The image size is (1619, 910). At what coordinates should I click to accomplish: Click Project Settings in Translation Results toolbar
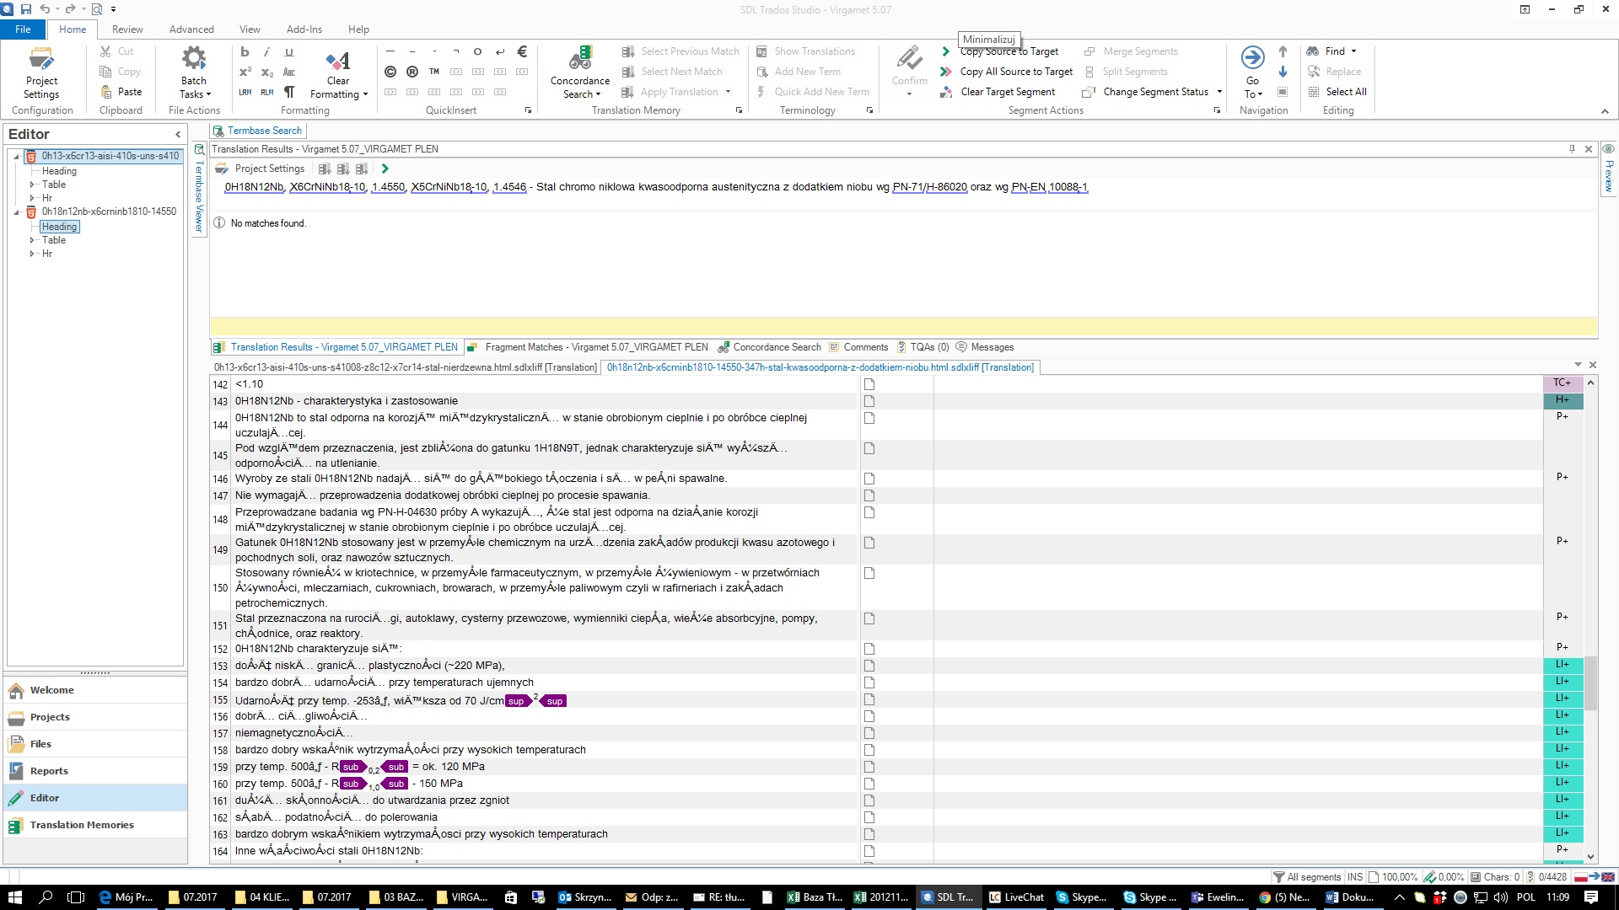[261, 169]
